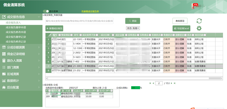Click the refresh arrows icon

click(x=199, y=21)
